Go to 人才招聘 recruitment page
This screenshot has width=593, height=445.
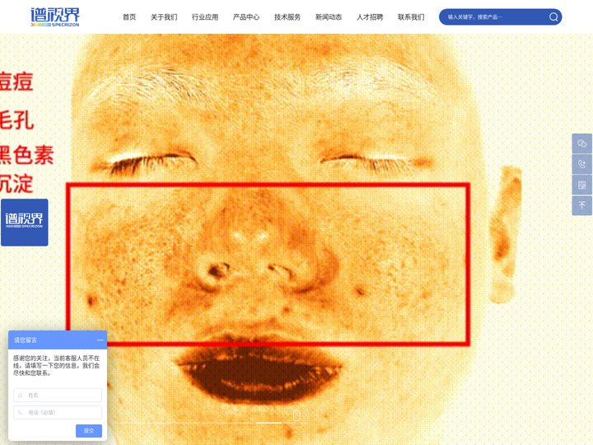click(x=370, y=17)
